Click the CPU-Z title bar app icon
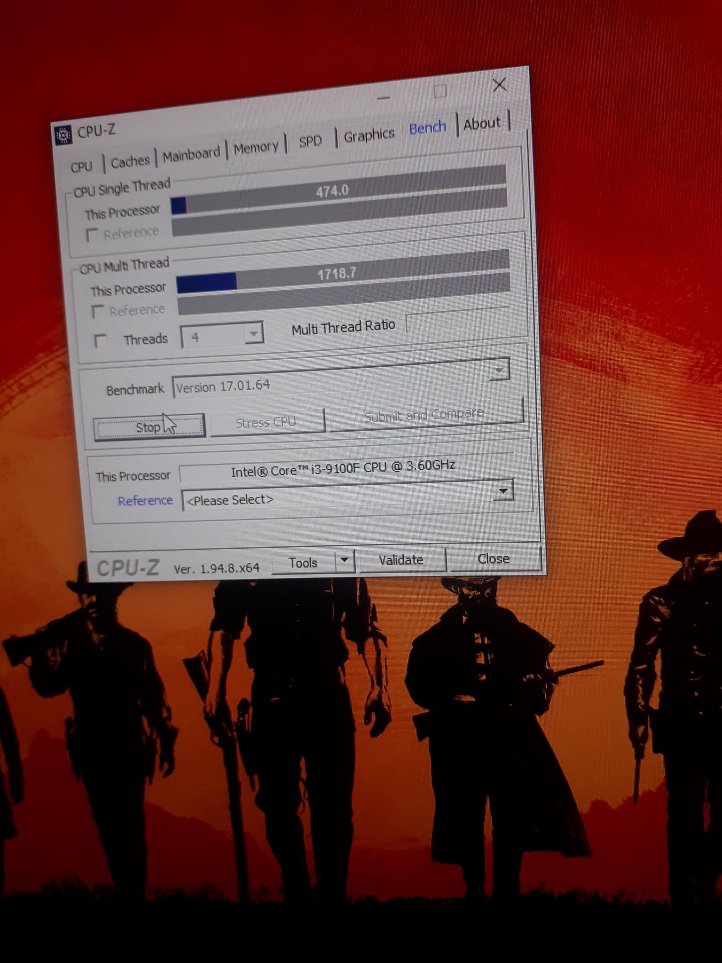This screenshot has width=722, height=963. [63, 135]
